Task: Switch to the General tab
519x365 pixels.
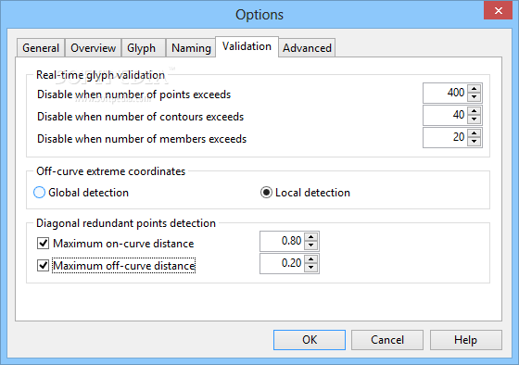Action: (41, 48)
